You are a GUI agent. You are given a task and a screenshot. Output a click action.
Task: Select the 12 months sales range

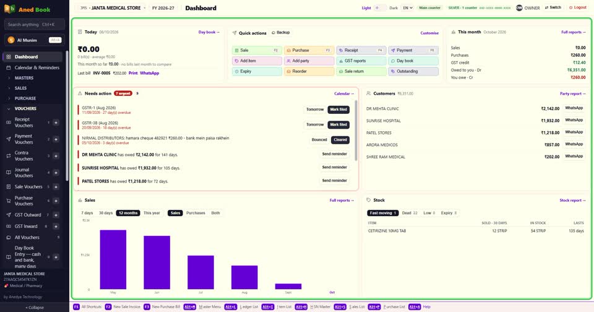point(128,213)
